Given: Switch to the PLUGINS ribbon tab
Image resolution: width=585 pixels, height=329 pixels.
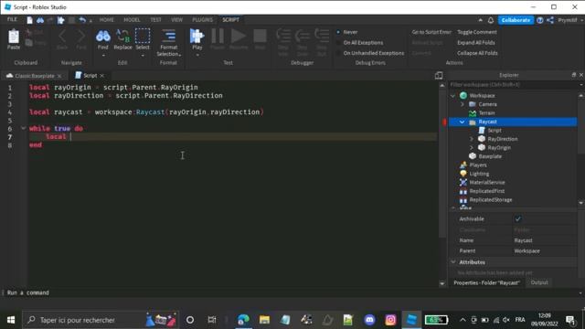Looking at the screenshot, I should tap(202, 20).
